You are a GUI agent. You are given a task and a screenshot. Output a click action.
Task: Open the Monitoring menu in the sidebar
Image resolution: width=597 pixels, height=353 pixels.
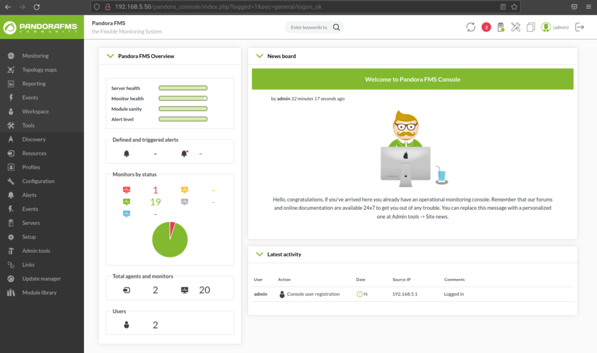coord(10,56)
